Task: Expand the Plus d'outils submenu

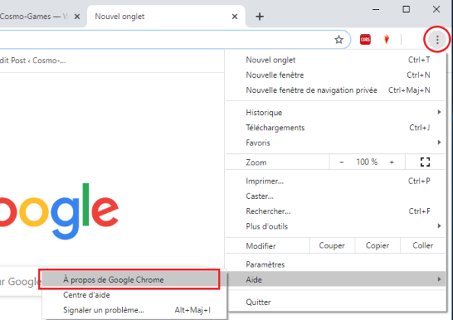Action: click(336, 226)
